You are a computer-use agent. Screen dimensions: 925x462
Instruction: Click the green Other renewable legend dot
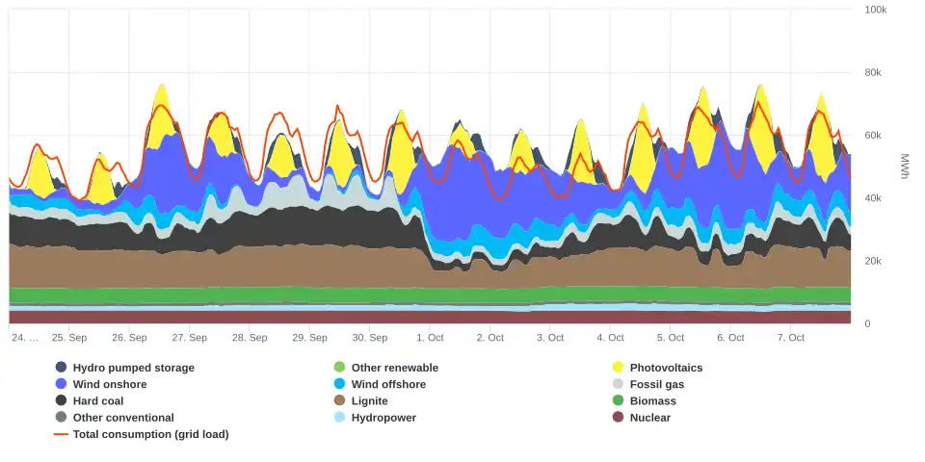[339, 368]
